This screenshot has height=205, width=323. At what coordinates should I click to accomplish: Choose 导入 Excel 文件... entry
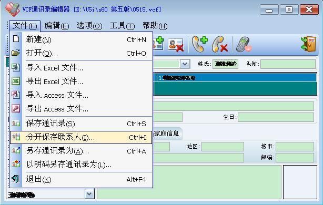[81, 67]
